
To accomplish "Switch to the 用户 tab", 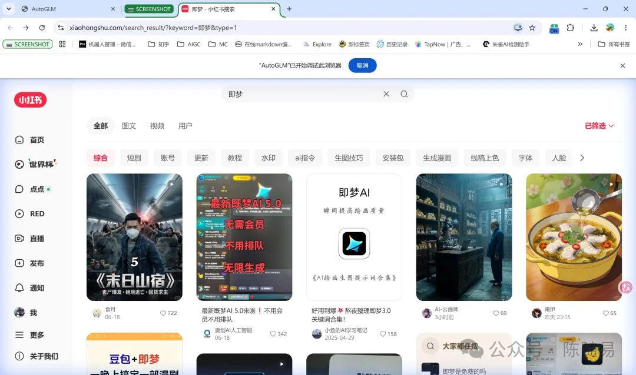I will click(x=185, y=126).
